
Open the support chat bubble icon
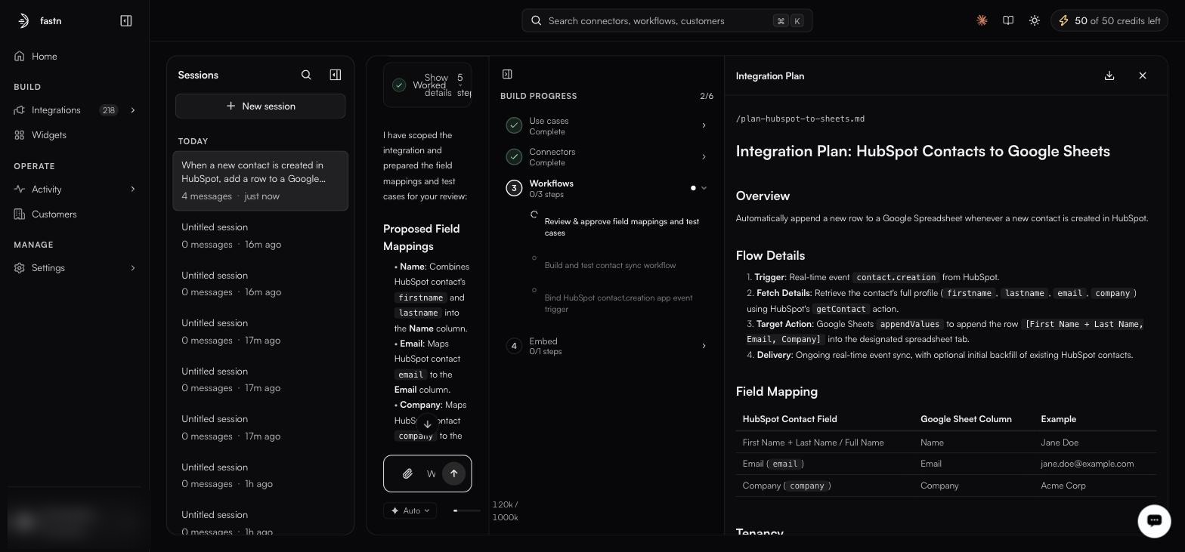pos(1154,520)
